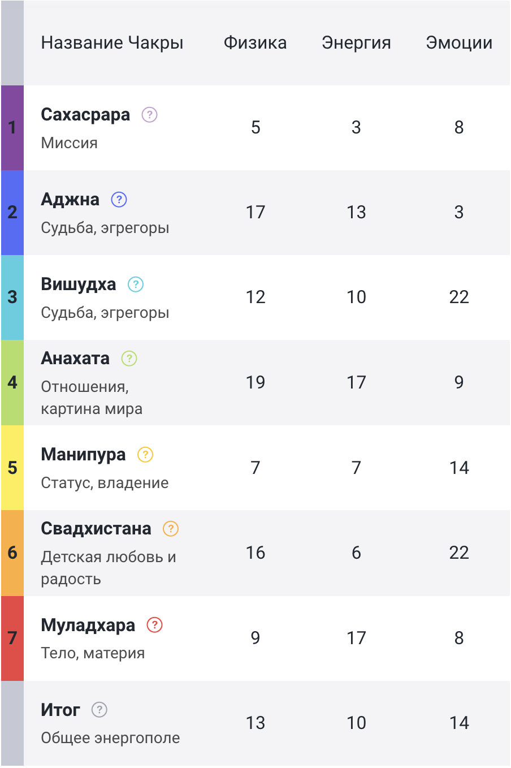Click the Физика column header
The height and width of the screenshot is (768, 511).
(x=255, y=43)
